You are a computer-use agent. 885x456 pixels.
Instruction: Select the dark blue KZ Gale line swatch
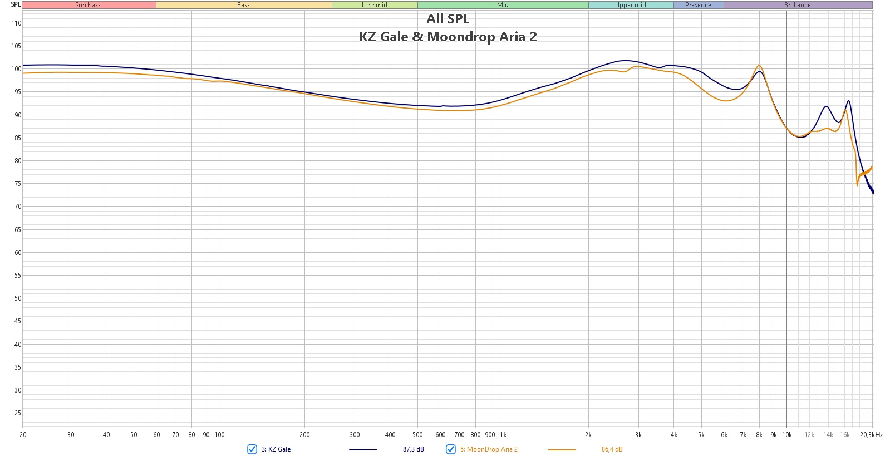[x=363, y=449]
